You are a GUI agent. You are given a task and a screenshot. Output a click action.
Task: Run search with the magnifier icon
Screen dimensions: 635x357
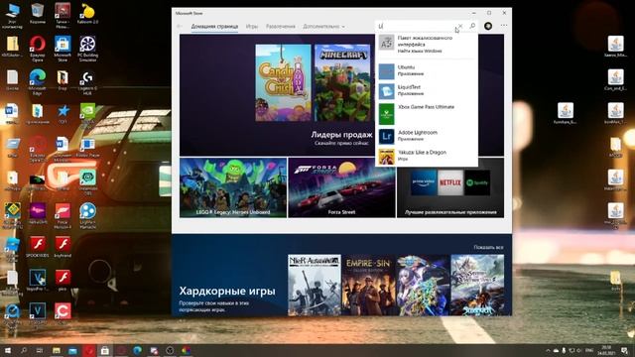click(x=472, y=26)
